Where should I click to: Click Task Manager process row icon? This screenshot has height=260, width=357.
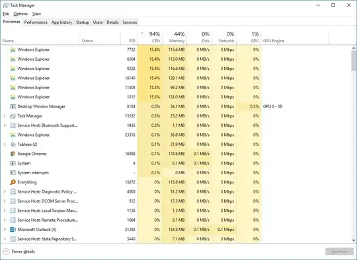(x=13, y=116)
